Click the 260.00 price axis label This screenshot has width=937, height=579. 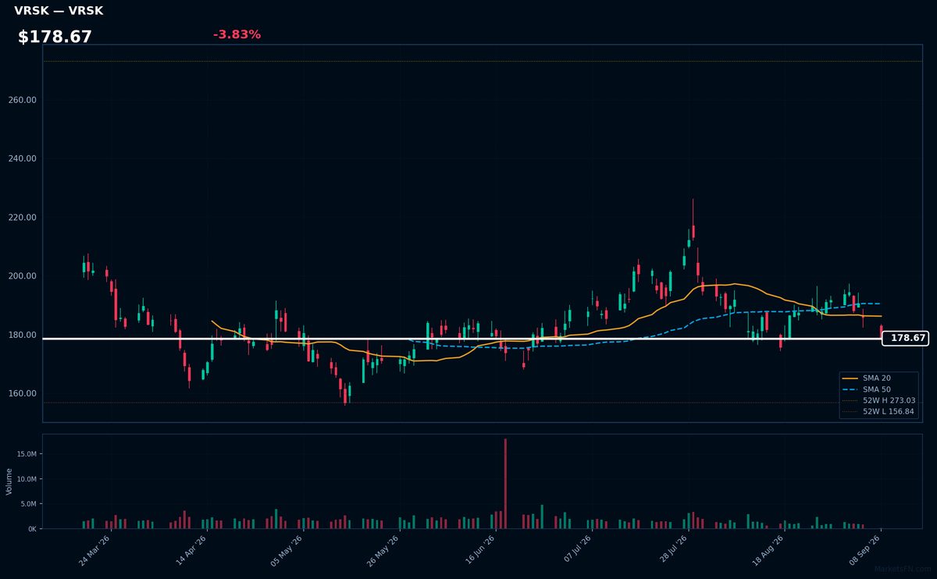click(x=21, y=100)
